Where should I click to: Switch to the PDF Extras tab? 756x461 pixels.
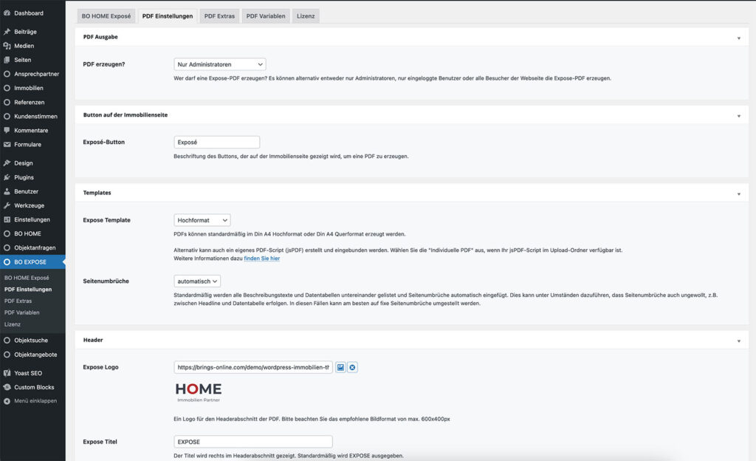220,15
